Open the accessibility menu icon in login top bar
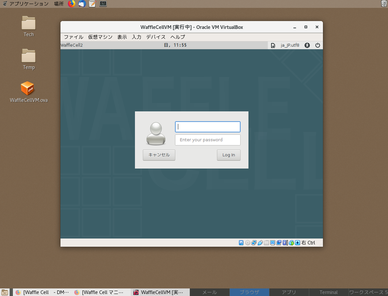Image resolution: width=388 pixels, height=296 pixels. click(307, 46)
